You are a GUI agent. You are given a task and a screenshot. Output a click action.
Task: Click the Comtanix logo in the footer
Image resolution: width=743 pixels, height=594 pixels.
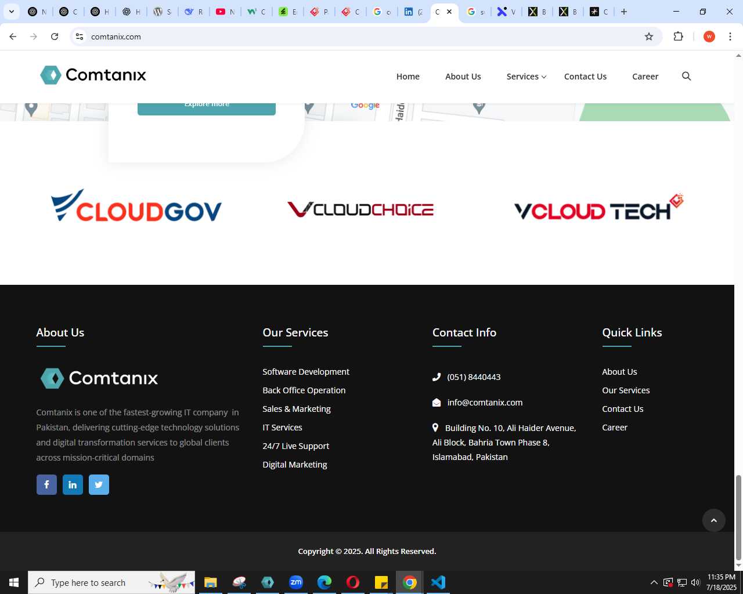pyautogui.click(x=99, y=378)
